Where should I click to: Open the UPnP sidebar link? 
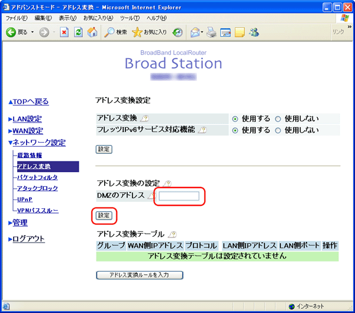[x=25, y=199]
